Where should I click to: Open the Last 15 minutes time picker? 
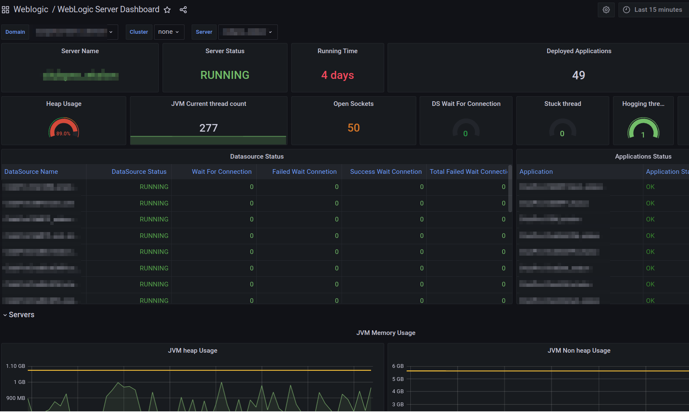click(654, 10)
